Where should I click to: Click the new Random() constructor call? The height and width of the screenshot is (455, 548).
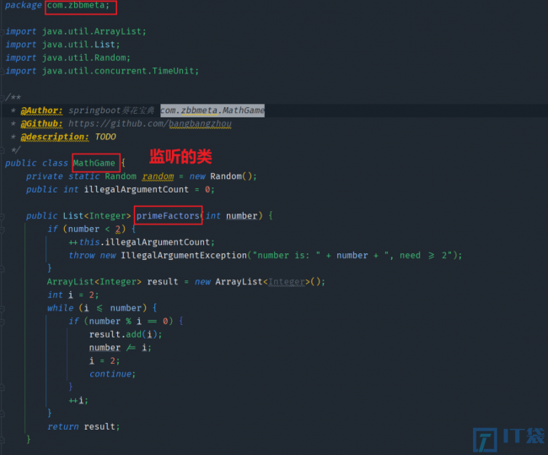(223, 176)
